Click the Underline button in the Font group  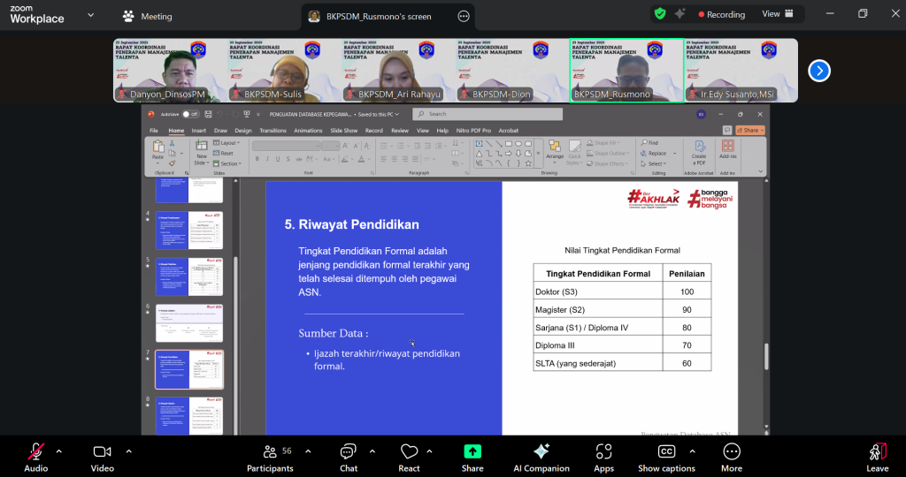pyautogui.click(x=277, y=159)
